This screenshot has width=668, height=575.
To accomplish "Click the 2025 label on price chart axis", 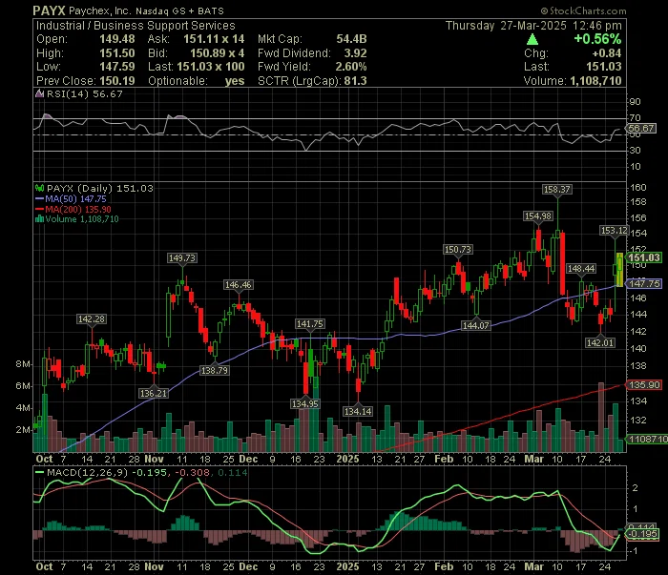I will [x=347, y=460].
